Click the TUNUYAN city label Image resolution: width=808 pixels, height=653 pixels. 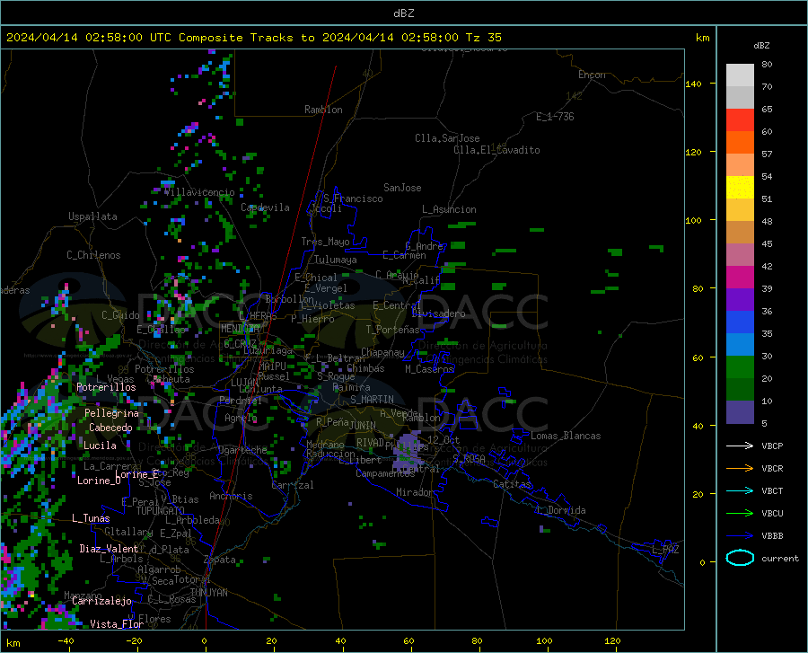tap(208, 593)
